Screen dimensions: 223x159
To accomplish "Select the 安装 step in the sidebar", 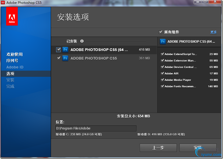I will [10, 80].
